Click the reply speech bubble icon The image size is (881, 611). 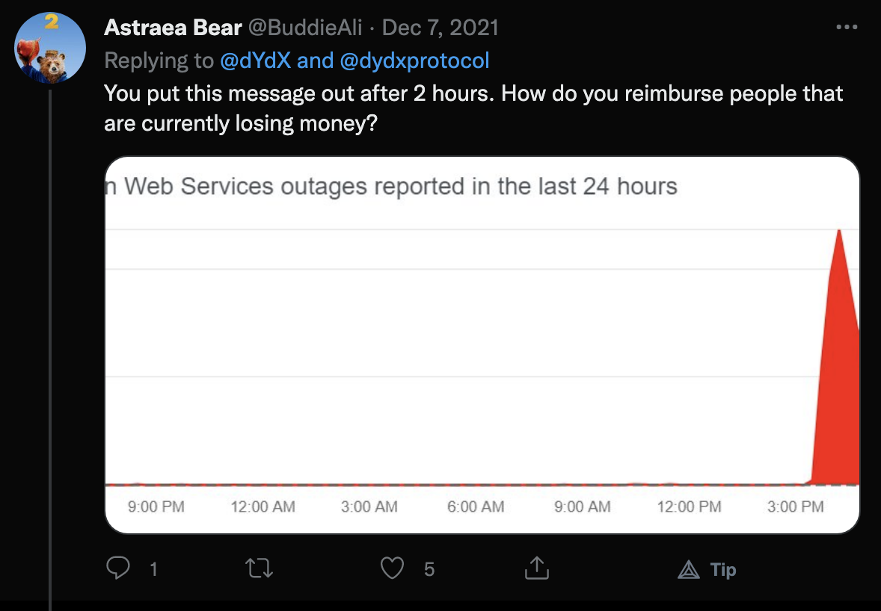click(118, 570)
